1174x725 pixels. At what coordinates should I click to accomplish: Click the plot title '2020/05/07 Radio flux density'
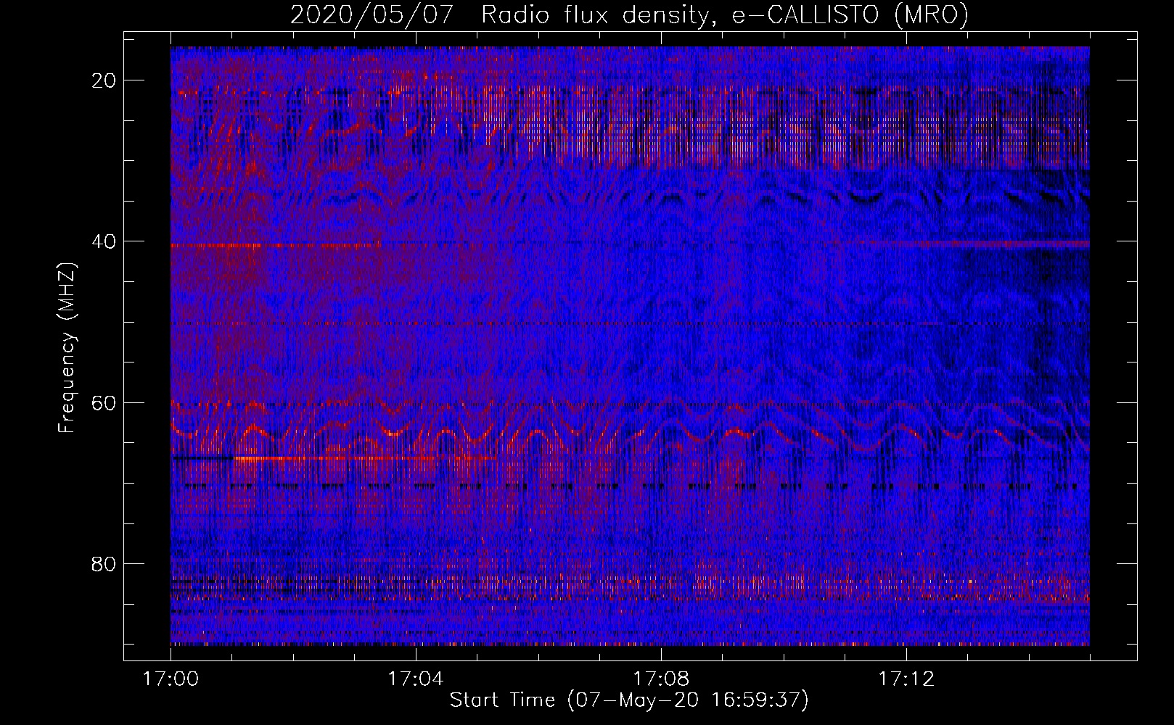click(x=629, y=15)
